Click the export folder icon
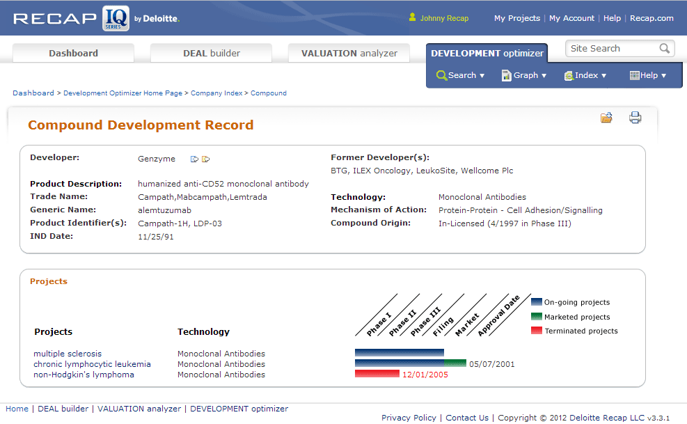The width and height of the screenshot is (687, 424). (x=606, y=118)
